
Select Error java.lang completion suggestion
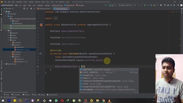109,84
